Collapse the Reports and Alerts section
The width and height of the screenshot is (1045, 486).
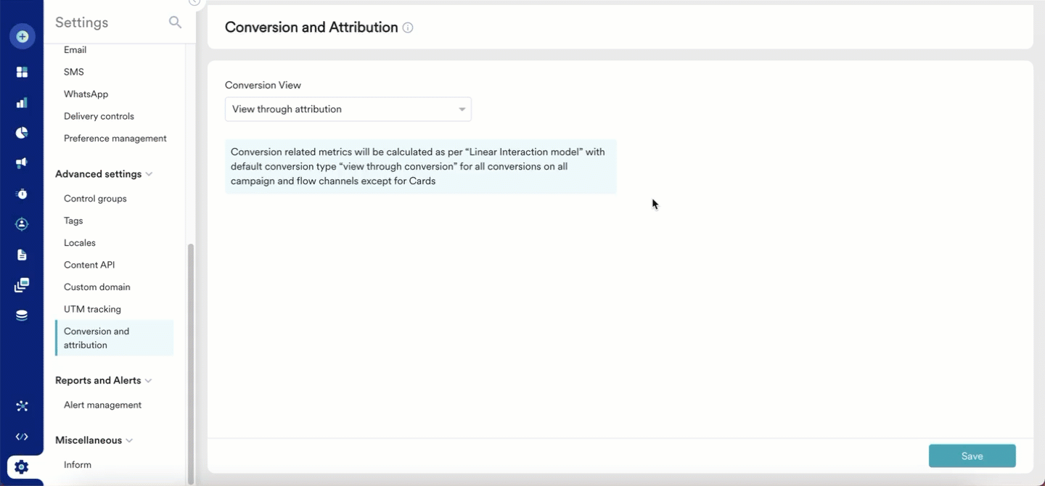[148, 381]
